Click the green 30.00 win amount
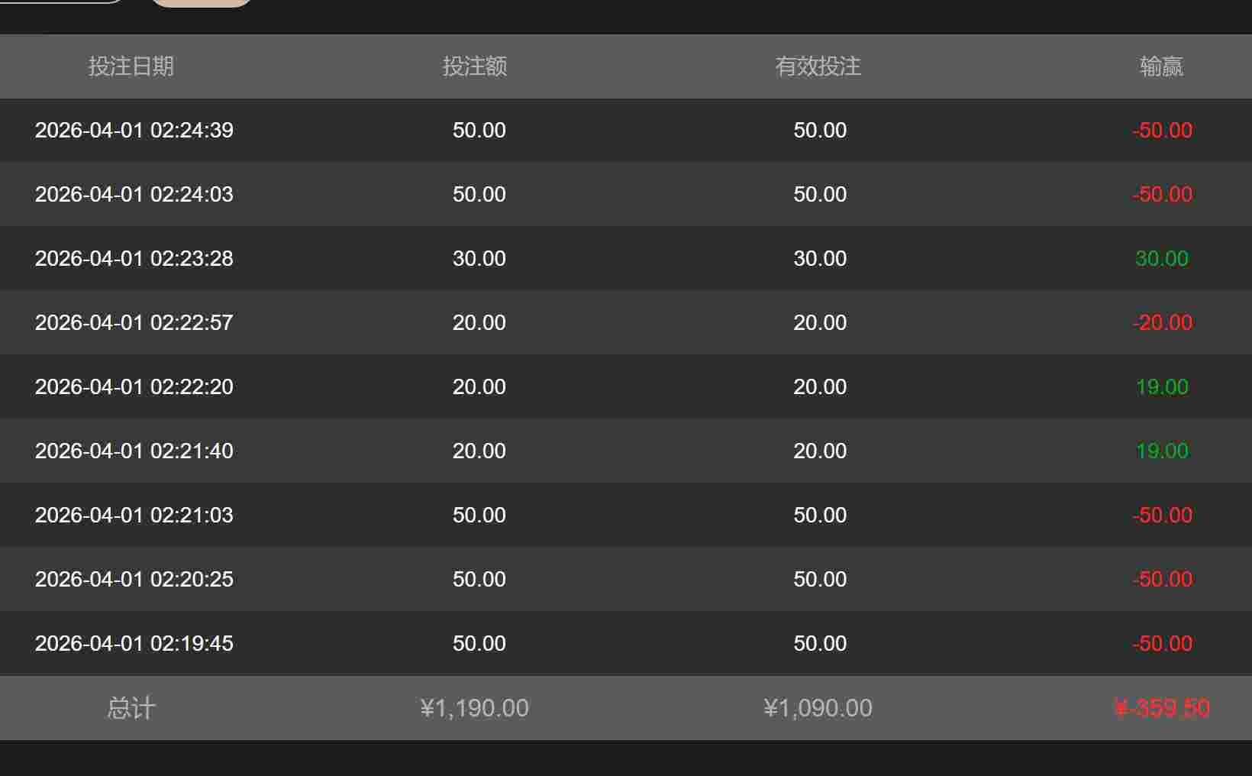This screenshot has width=1252, height=776. tap(1161, 258)
